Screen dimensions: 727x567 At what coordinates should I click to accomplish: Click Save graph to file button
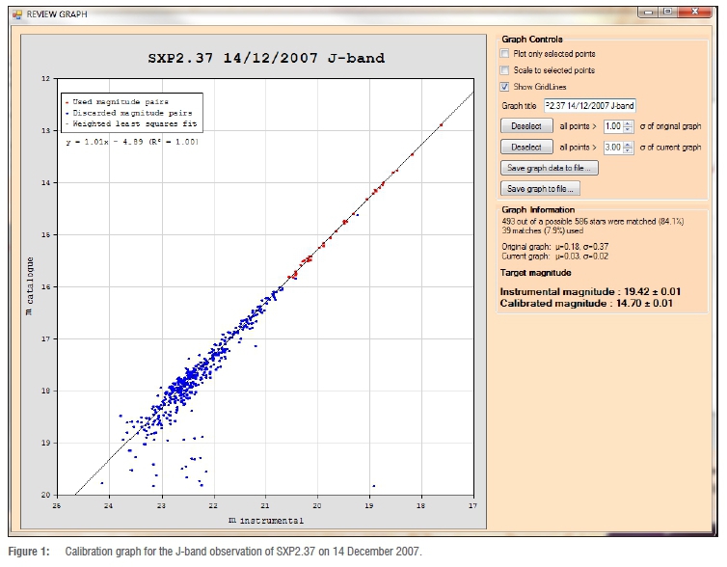point(540,189)
